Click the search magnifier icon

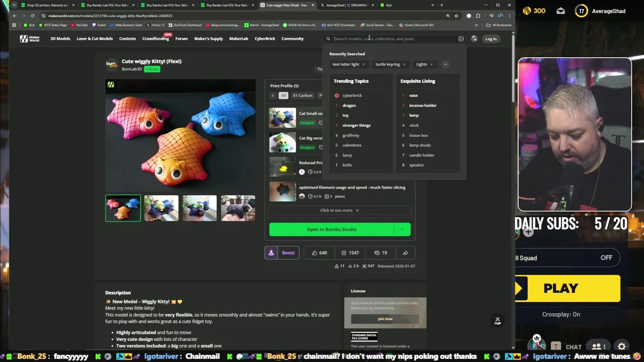point(328,39)
